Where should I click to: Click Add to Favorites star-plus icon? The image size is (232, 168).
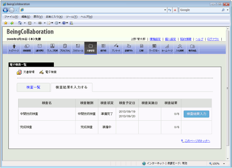pos(12,23)
